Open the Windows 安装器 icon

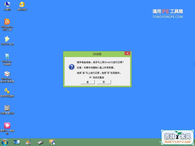7,59
